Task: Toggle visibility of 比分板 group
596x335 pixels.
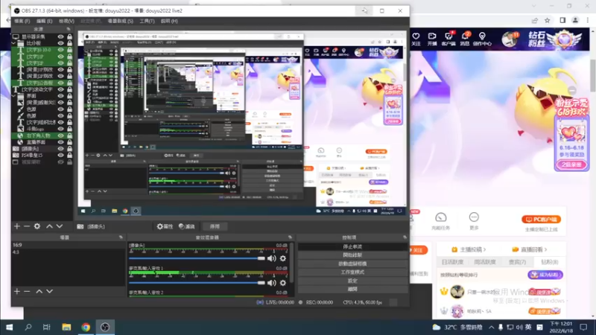Action: click(61, 43)
